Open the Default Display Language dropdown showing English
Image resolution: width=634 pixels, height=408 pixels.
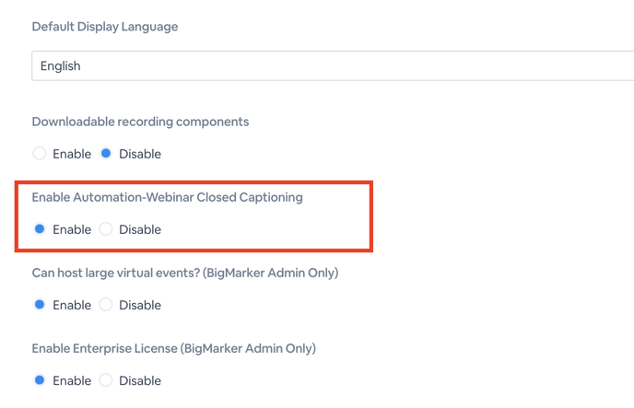(x=333, y=65)
